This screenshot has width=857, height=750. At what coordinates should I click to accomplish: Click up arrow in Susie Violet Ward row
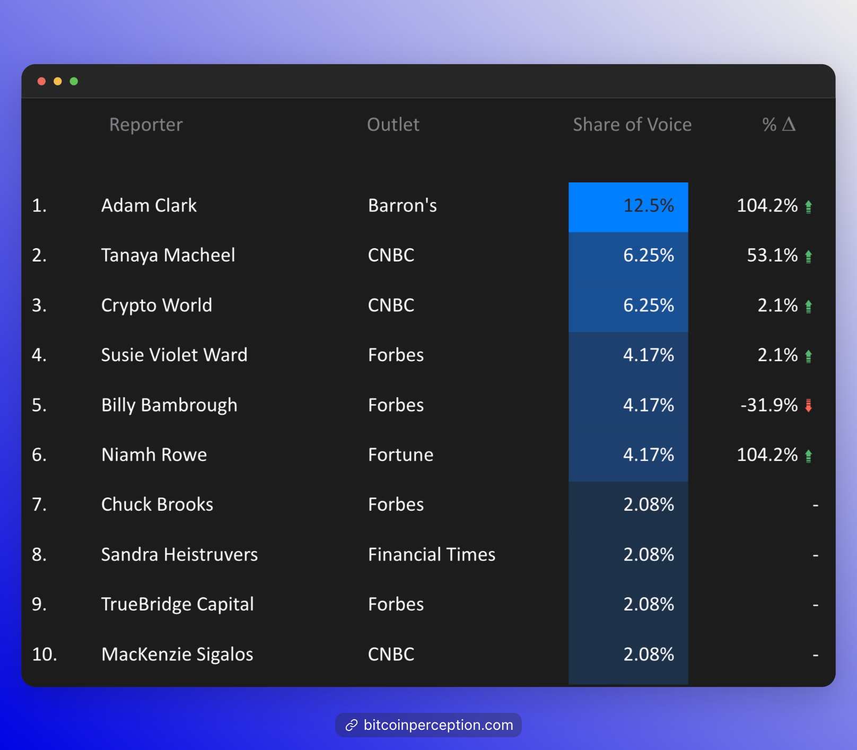[808, 356]
